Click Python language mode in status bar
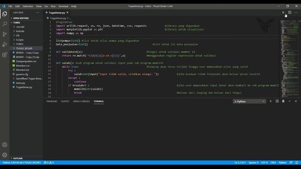The width and height of the screenshot is (301, 169). click(283, 162)
